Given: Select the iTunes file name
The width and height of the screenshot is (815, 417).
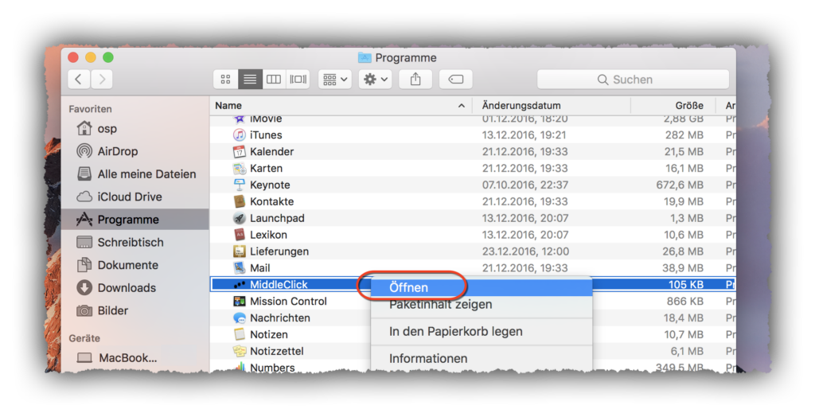Looking at the screenshot, I should tap(266, 135).
